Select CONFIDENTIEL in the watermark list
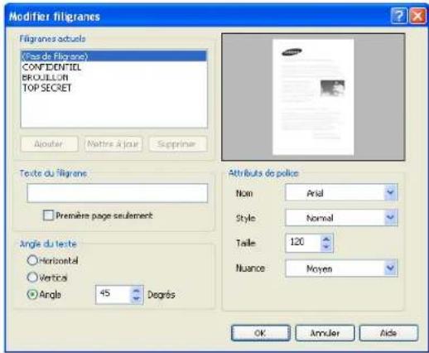Viewport: 429px width, 353px height. coord(51,67)
